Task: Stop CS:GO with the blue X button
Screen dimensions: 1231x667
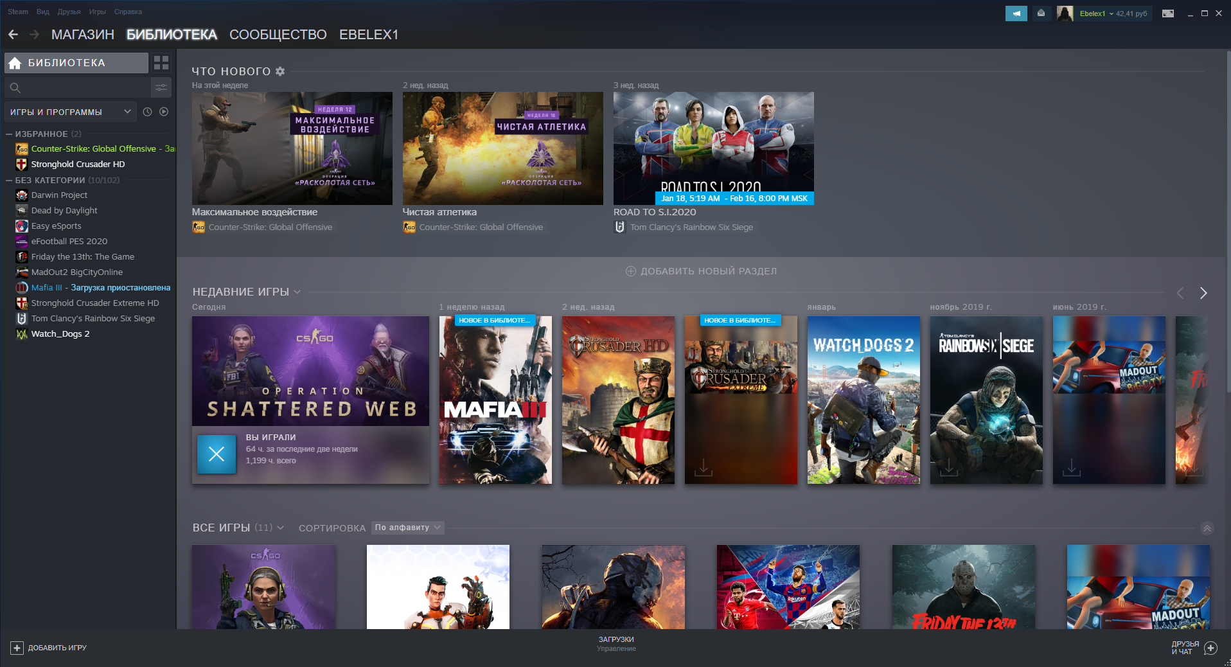Action: pos(217,454)
